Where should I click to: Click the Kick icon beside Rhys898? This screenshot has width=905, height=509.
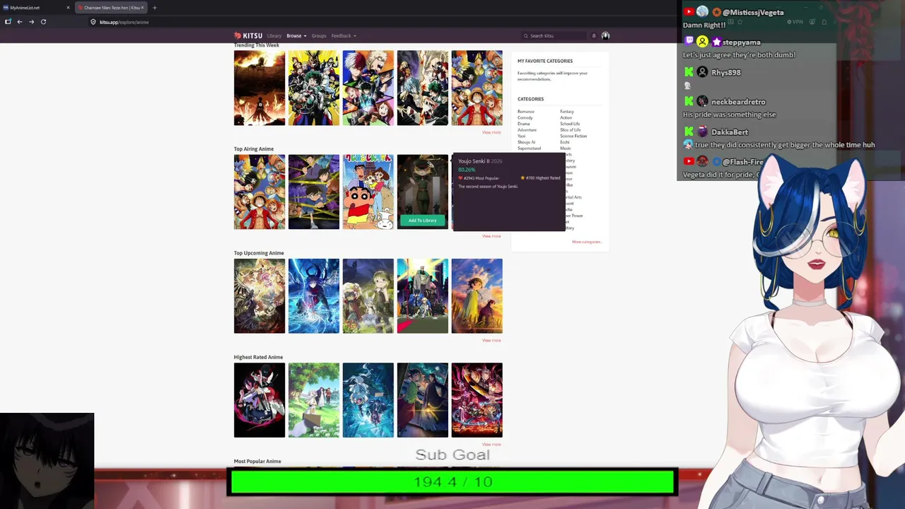coord(689,72)
